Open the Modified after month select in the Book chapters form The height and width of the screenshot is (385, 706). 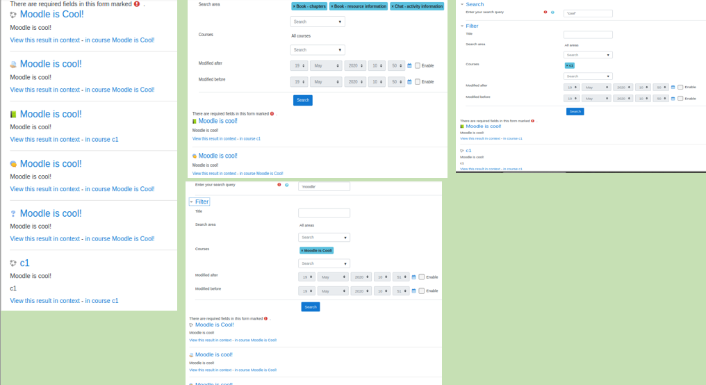coord(326,66)
